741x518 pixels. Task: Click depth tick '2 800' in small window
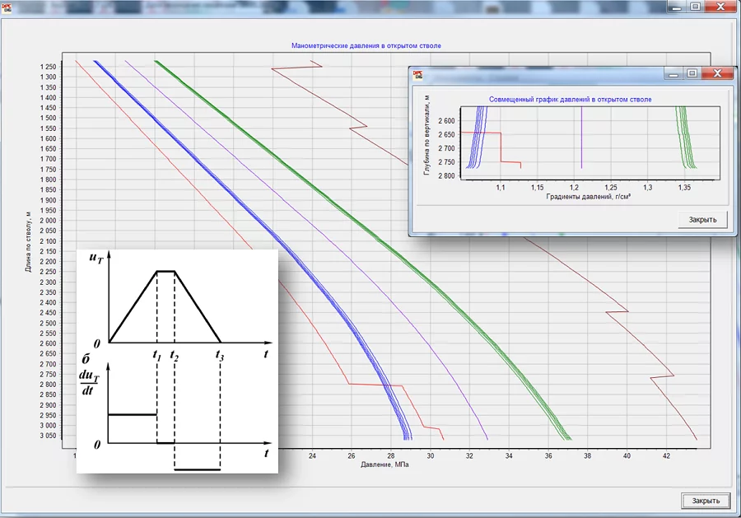tap(446, 175)
